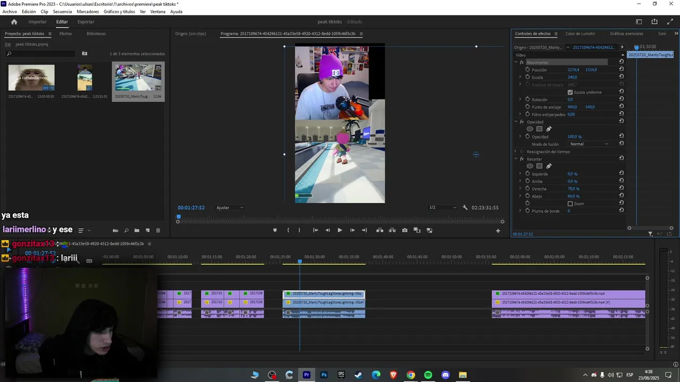This screenshot has width=680, height=382.
Task: Reset the Posición parameter
Action: tap(622, 70)
